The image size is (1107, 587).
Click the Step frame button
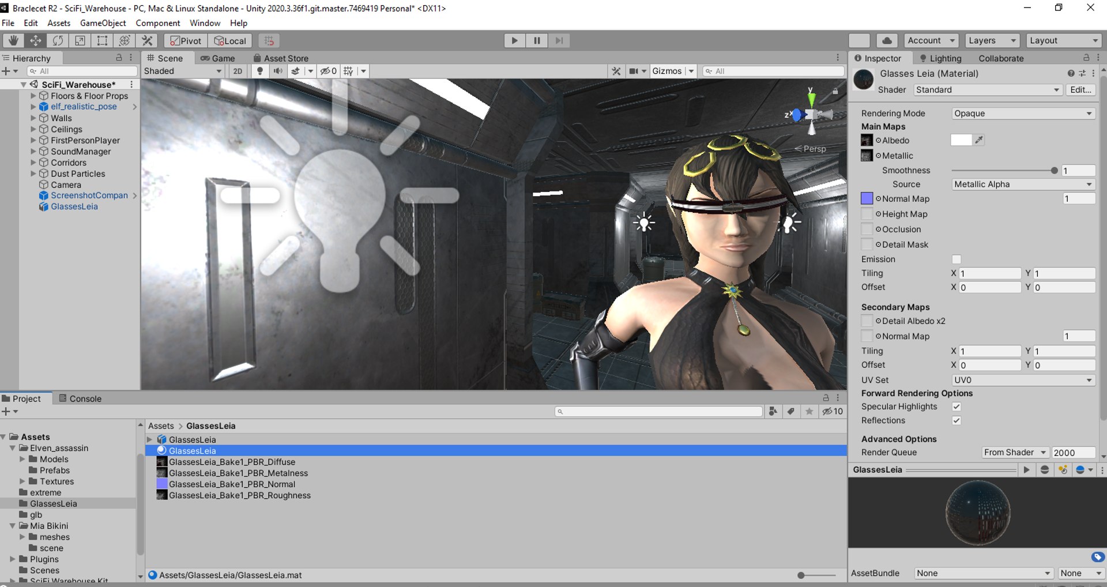559,40
